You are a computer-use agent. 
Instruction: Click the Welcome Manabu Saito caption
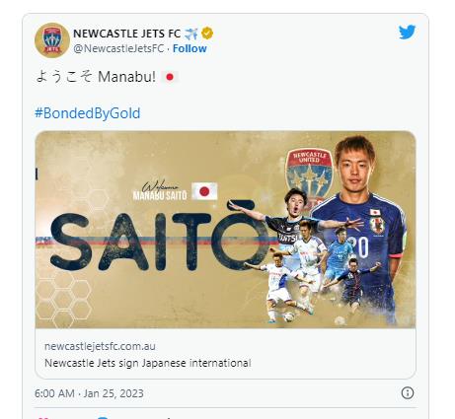click(160, 191)
